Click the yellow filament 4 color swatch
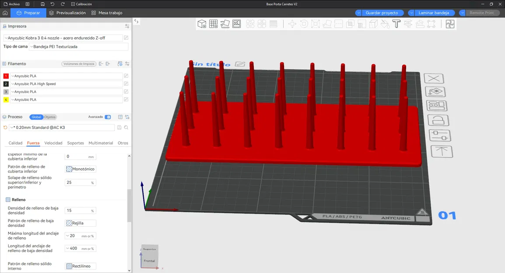The image size is (505, 273). point(6,100)
